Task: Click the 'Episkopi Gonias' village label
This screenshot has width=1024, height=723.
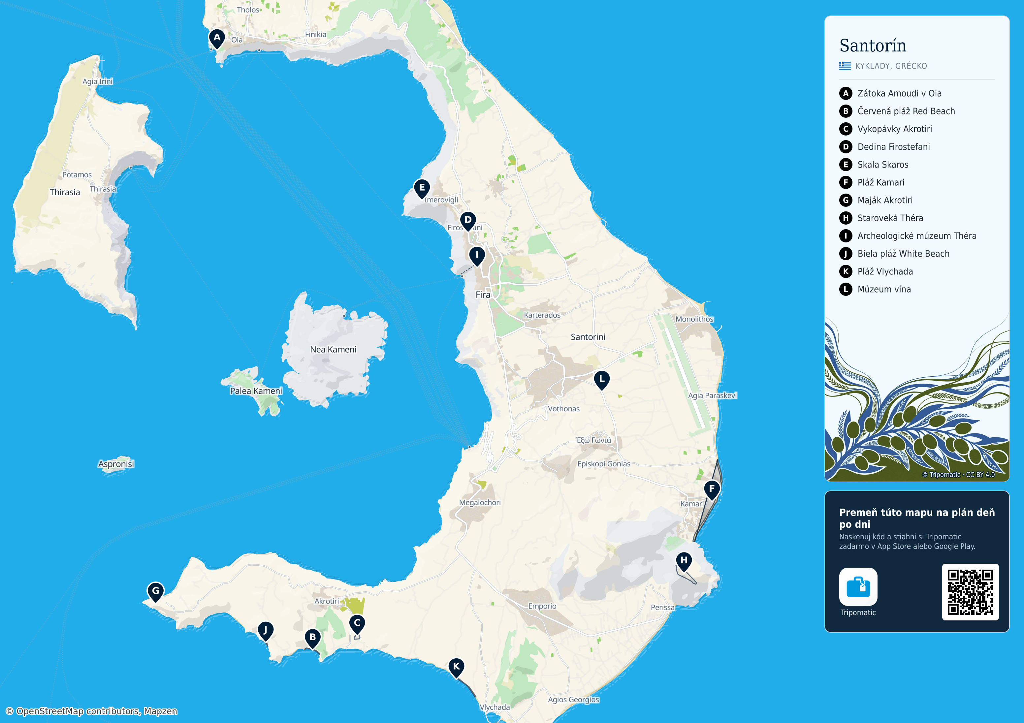Action: [x=604, y=463]
